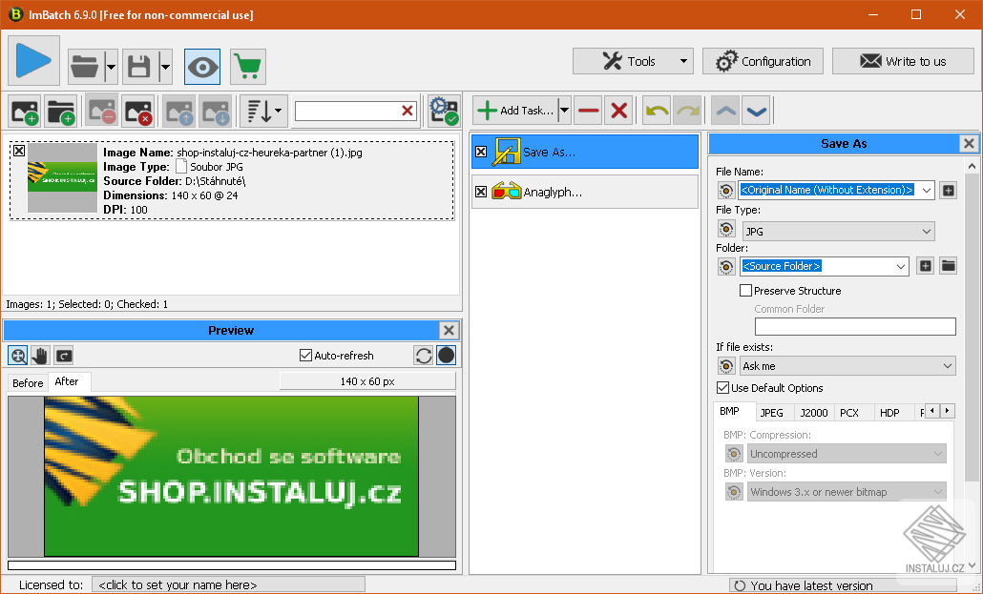Open the image settings gear icon

443,112
